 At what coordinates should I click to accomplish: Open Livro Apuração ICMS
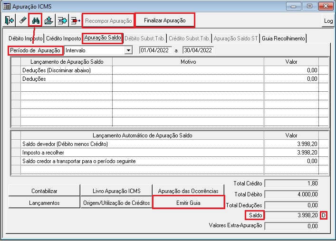116,191
